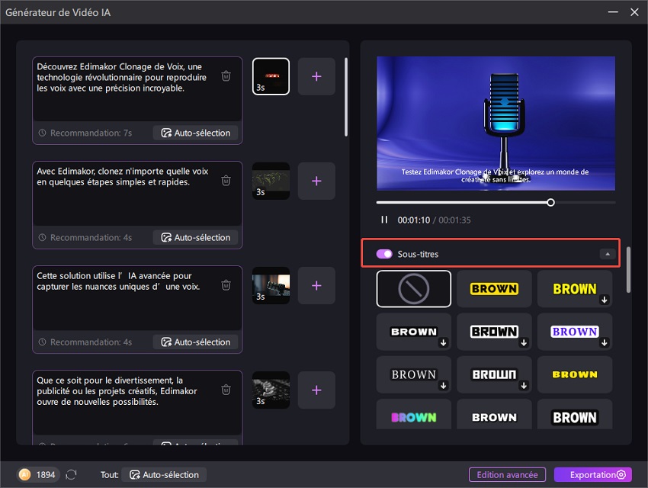Choose the black-on-yellow box BROWN subtitle style

[x=494, y=289]
